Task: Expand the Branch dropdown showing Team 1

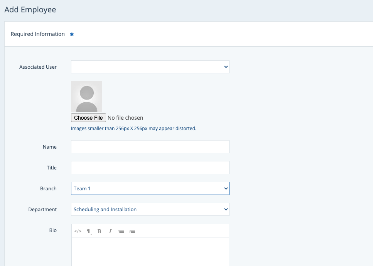Action: (150, 188)
